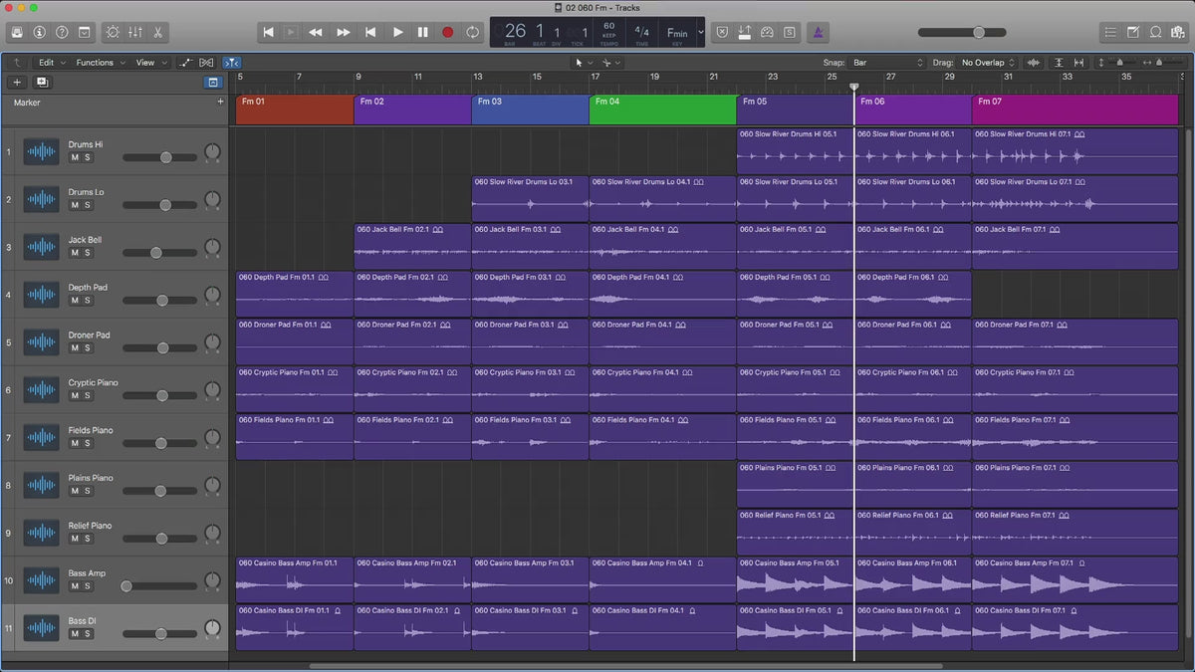The height and width of the screenshot is (672, 1195).
Task: Open the Note Pad icon
Action: tap(1133, 32)
